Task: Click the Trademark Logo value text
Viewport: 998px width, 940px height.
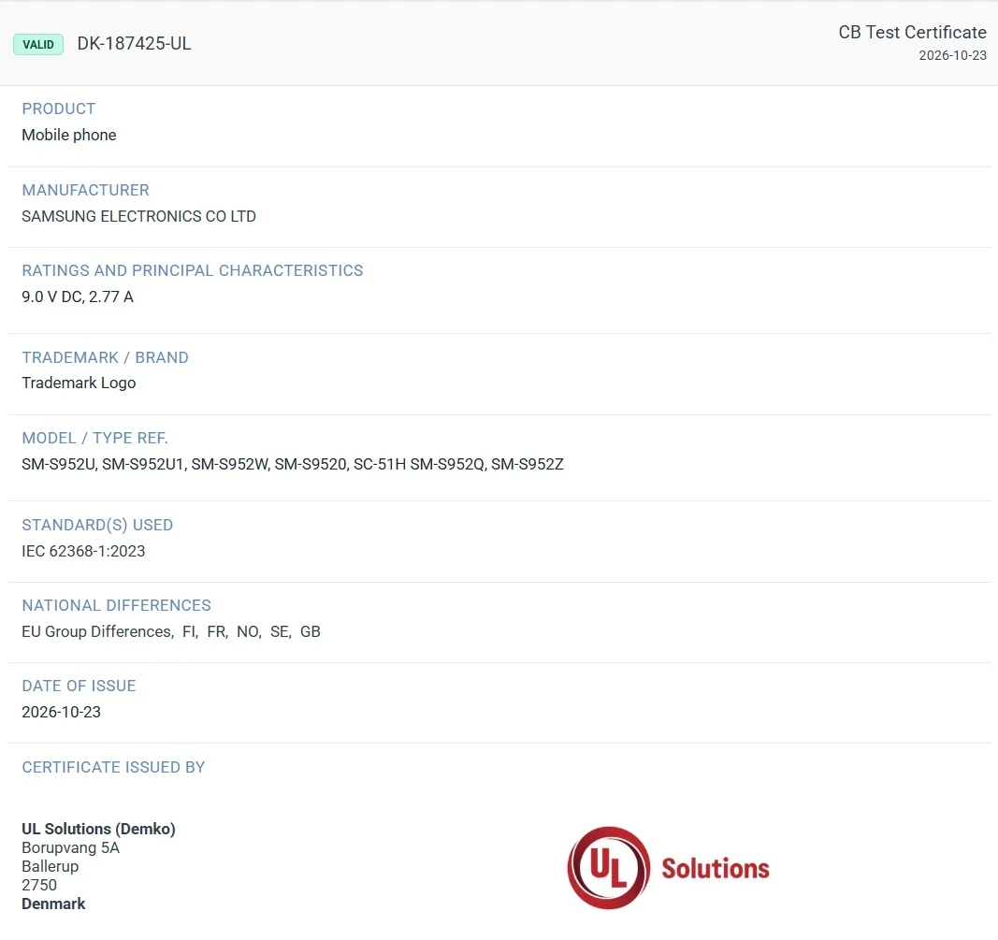Action: [79, 383]
